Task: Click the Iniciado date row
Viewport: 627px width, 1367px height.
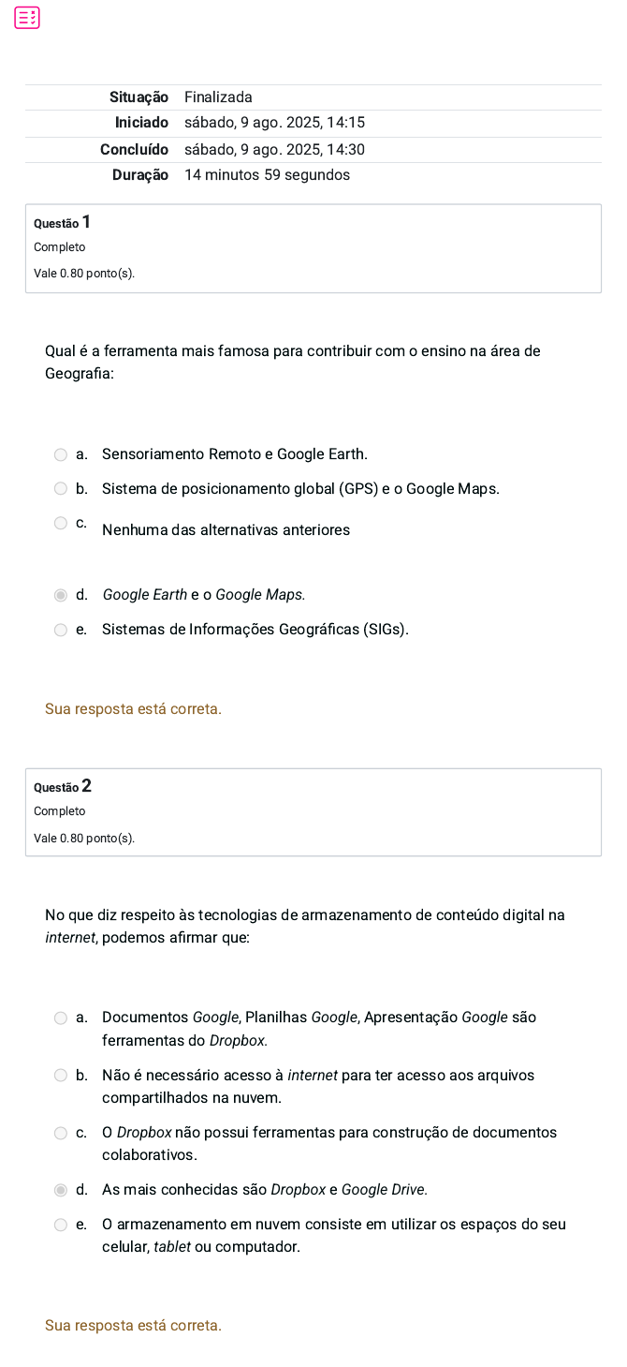Action: 313,124
